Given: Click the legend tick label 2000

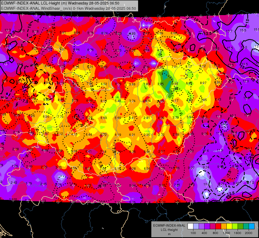Looking at the screenshot, I should pos(248,233).
